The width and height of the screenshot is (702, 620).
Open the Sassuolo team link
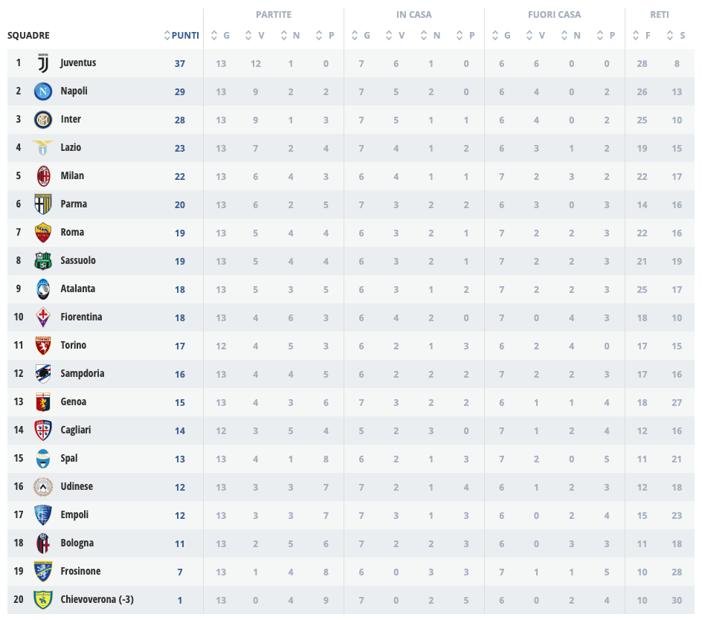(78, 261)
